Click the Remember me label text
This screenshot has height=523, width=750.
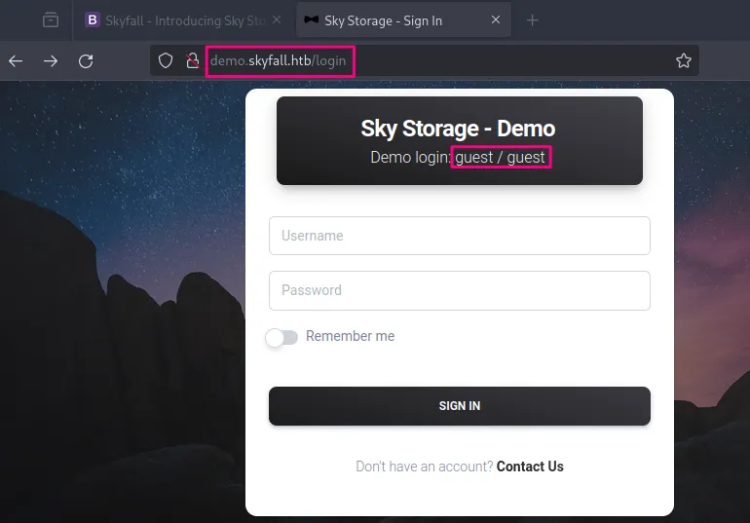(x=350, y=336)
